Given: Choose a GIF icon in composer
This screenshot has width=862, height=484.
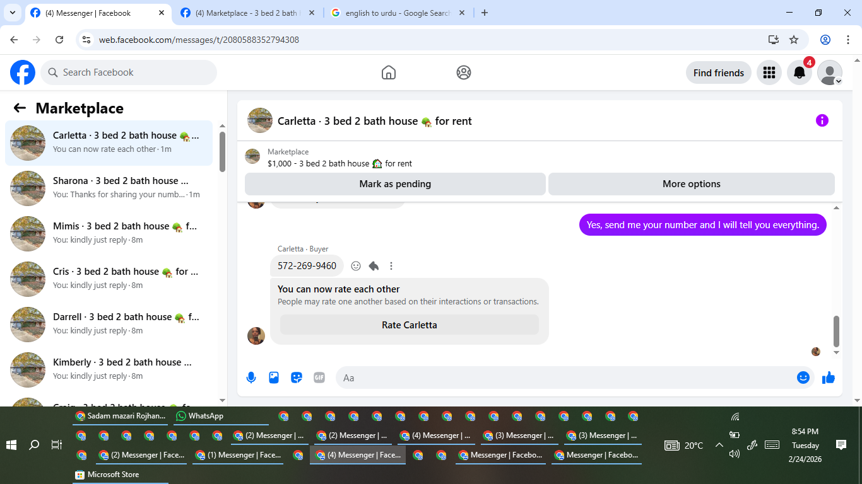Looking at the screenshot, I should [x=319, y=377].
